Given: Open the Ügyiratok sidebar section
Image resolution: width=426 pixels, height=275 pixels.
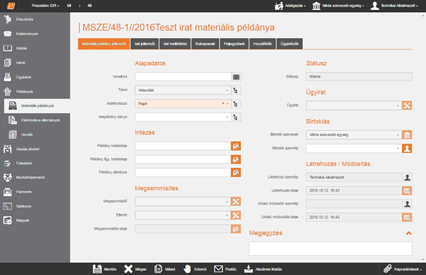Looking at the screenshot, I should pos(35,77).
